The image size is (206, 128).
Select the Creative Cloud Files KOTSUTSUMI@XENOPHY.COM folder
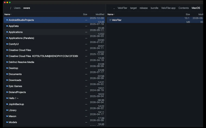click(x=54, y=56)
